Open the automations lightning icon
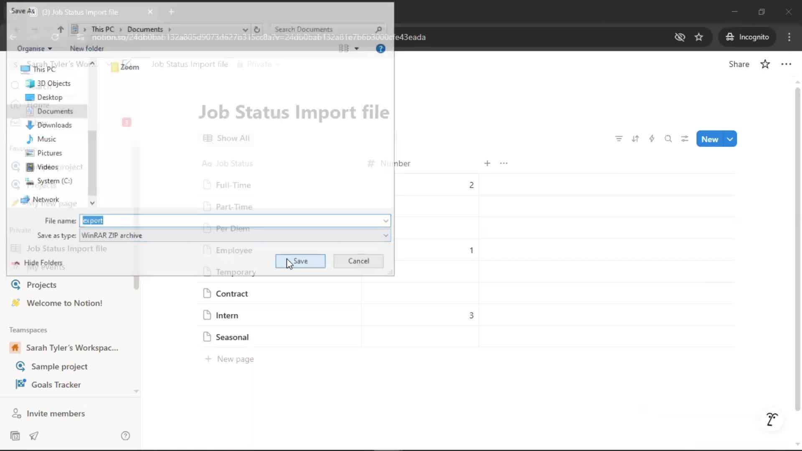This screenshot has width=802, height=451. pyautogui.click(x=652, y=139)
